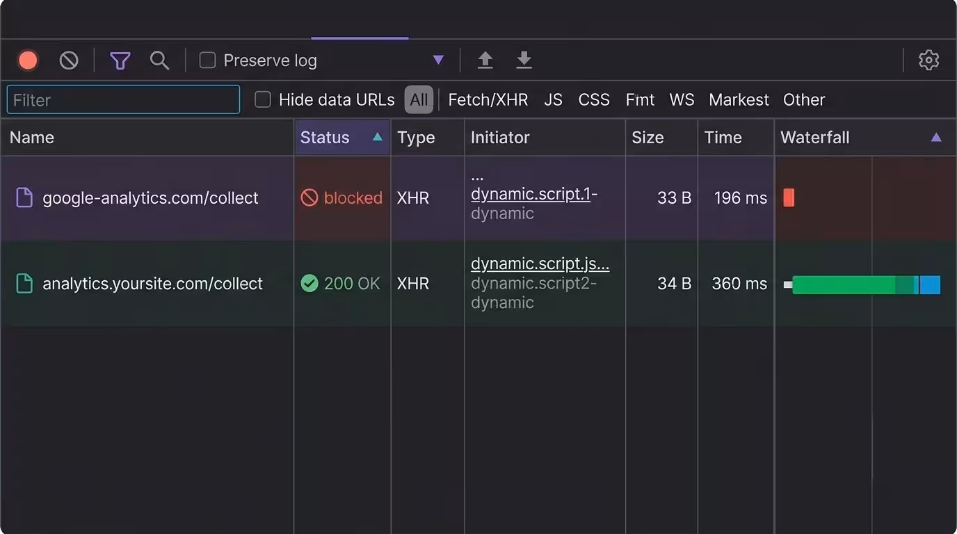Viewport: 957px width, 534px height.
Task: Open the dynamic.script.1 initiator link
Action: [531, 194]
